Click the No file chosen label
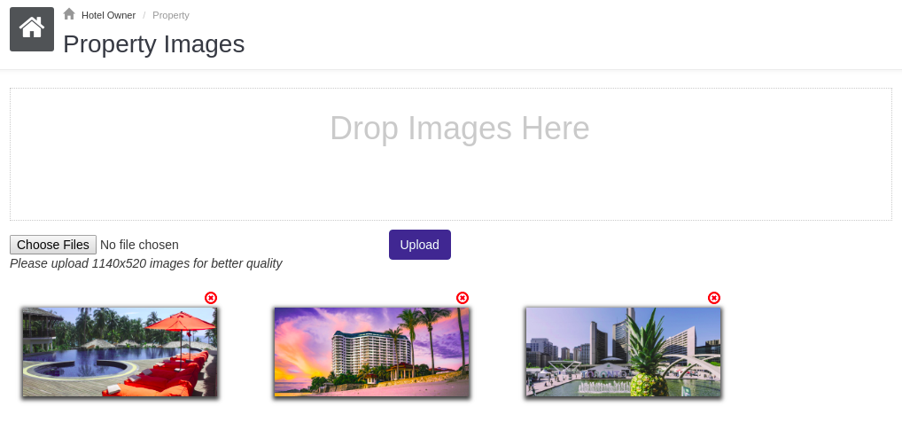 139,245
